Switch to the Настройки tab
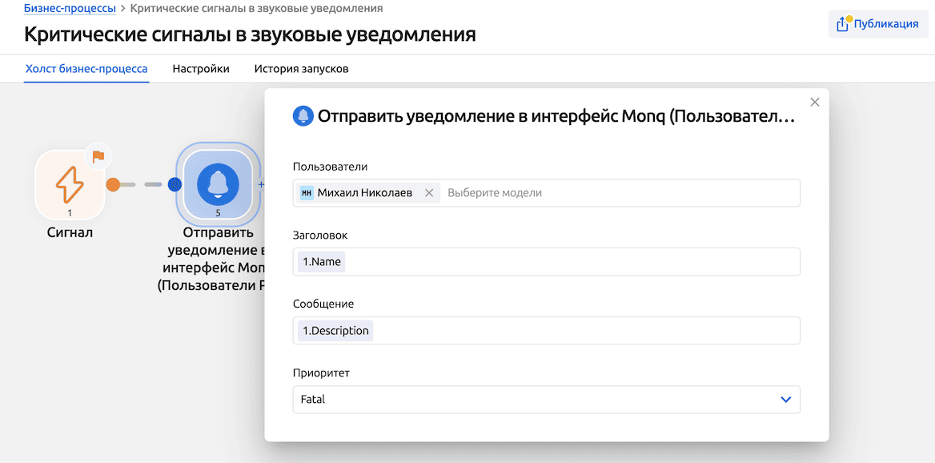 [201, 69]
